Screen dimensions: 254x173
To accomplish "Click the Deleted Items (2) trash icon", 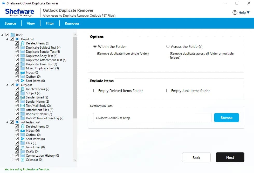I will pos(23,89).
